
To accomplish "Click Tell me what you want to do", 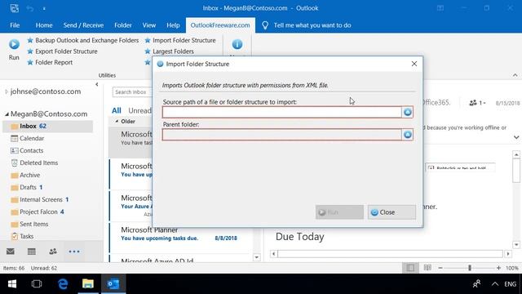I will (312, 25).
